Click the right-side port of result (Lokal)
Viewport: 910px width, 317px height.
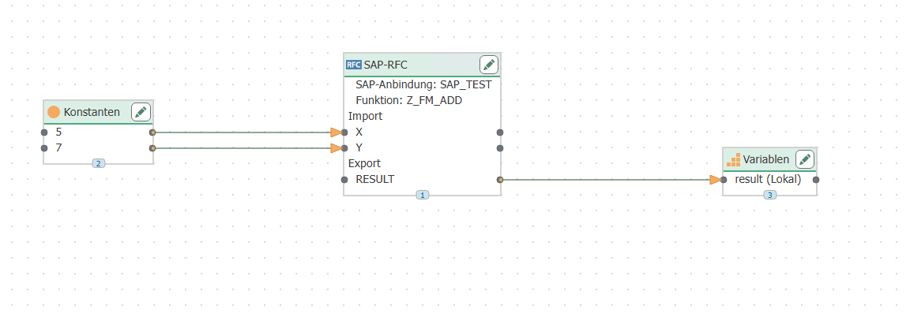816,180
